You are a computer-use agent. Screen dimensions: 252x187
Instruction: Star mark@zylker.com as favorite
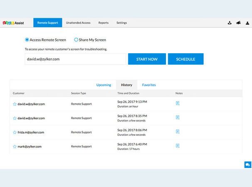pos(15,146)
